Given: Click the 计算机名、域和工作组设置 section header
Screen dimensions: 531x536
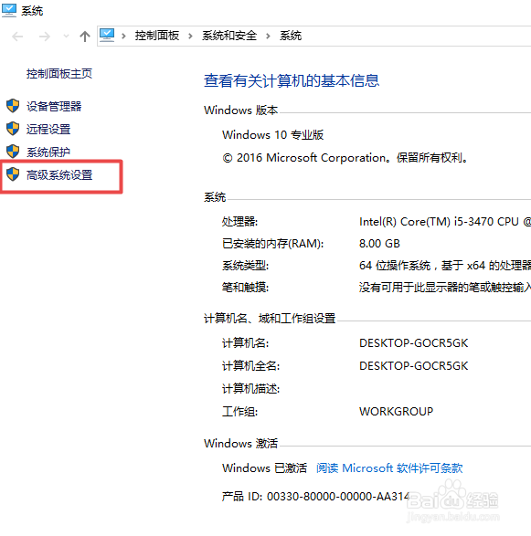Looking at the screenshot, I should coord(270,319).
